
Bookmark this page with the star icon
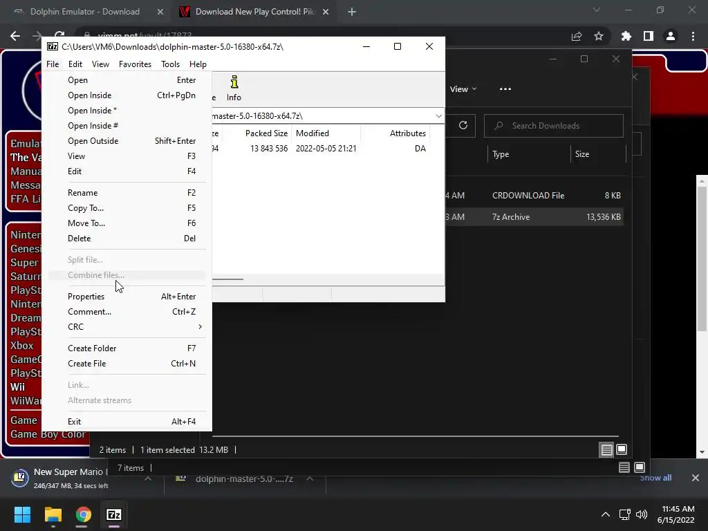[599, 36]
